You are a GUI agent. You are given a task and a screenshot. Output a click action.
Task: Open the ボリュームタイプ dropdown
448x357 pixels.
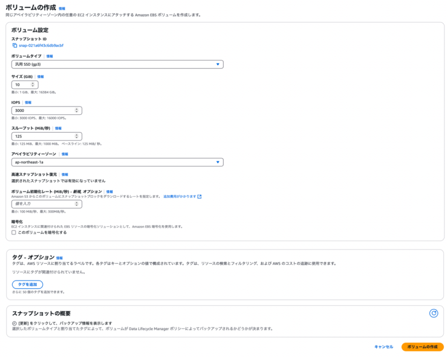click(117, 64)
